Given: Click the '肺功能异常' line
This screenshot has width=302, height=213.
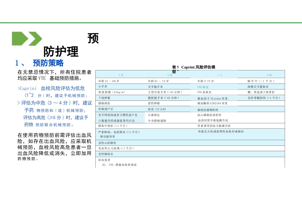Looking at the screenshot, I should (107, 137).
